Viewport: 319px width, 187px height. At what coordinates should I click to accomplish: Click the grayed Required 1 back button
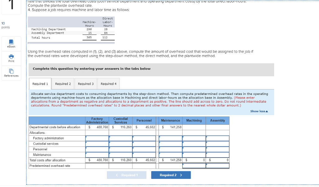(x=126, y=175)
